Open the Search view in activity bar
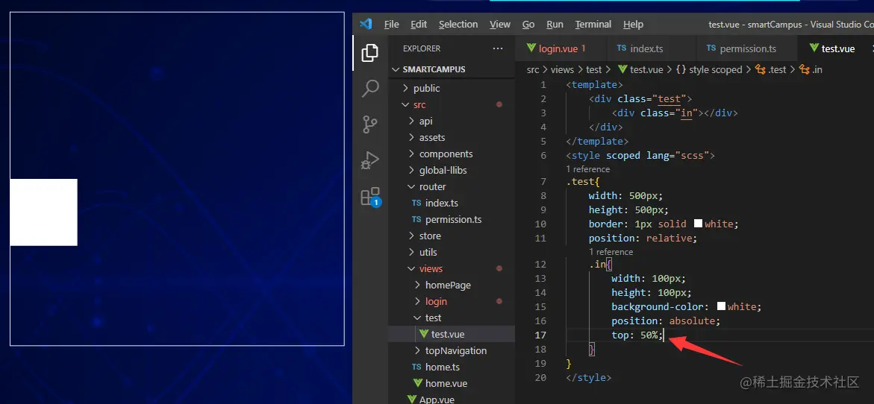The height and width of the screenshot is (404, 874). click(370, 89)
